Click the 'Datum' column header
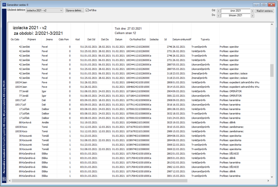This screenshot has height=187, width=278. point(118,39)
